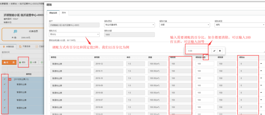Click the 费用期 cell 2019-06
This screenshot has height=115, width=265.
coord(109,107)
